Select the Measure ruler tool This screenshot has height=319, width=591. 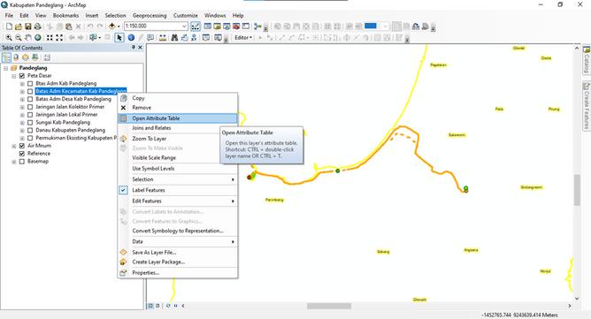163,38
